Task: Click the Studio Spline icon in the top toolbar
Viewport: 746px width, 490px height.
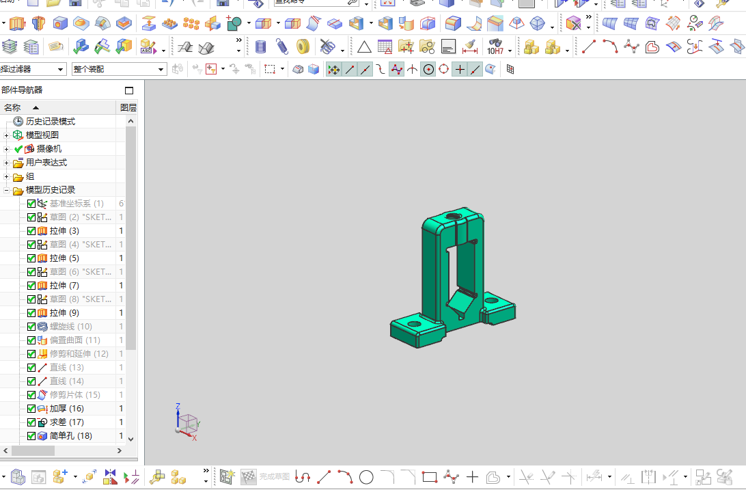Action: click(631, 46)
